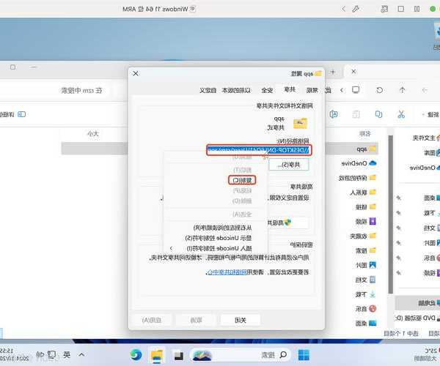Image resolution: width=440 pixels, height=366 pixels.
Task: Open the 以前的版本 tab
Action: coord(238,90)
